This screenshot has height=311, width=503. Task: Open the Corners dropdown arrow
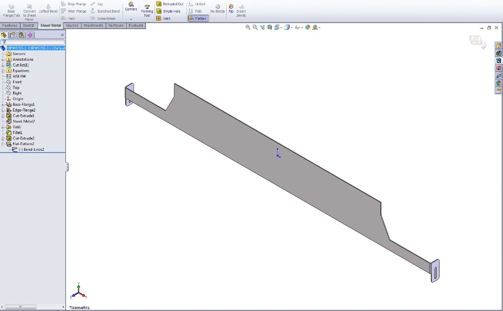point(131,19)
